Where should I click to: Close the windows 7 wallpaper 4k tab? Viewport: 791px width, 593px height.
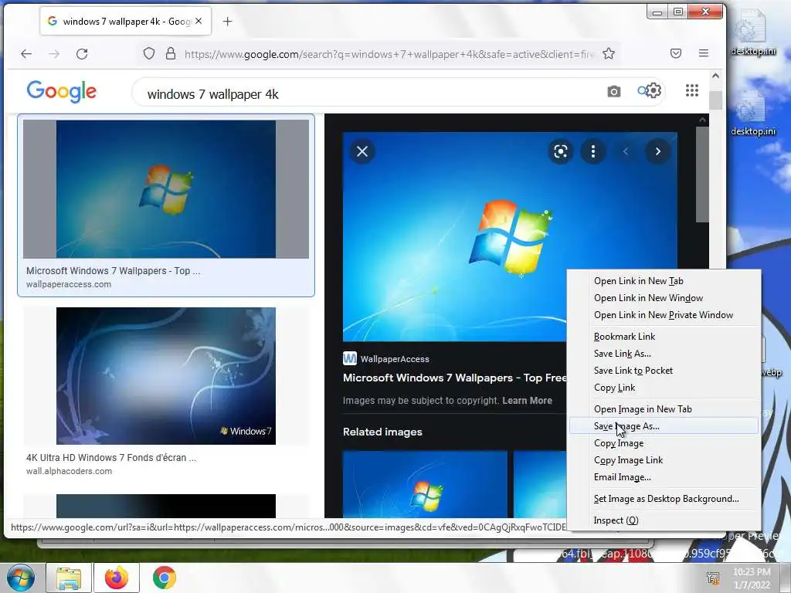pos(199,21)
